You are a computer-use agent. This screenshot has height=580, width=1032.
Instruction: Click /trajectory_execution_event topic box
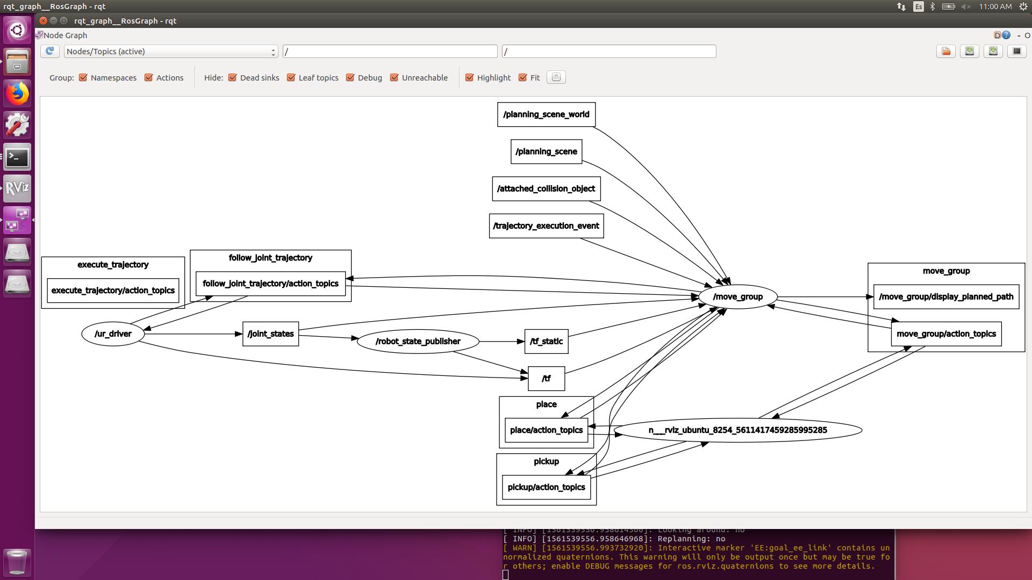click(546, 226)
